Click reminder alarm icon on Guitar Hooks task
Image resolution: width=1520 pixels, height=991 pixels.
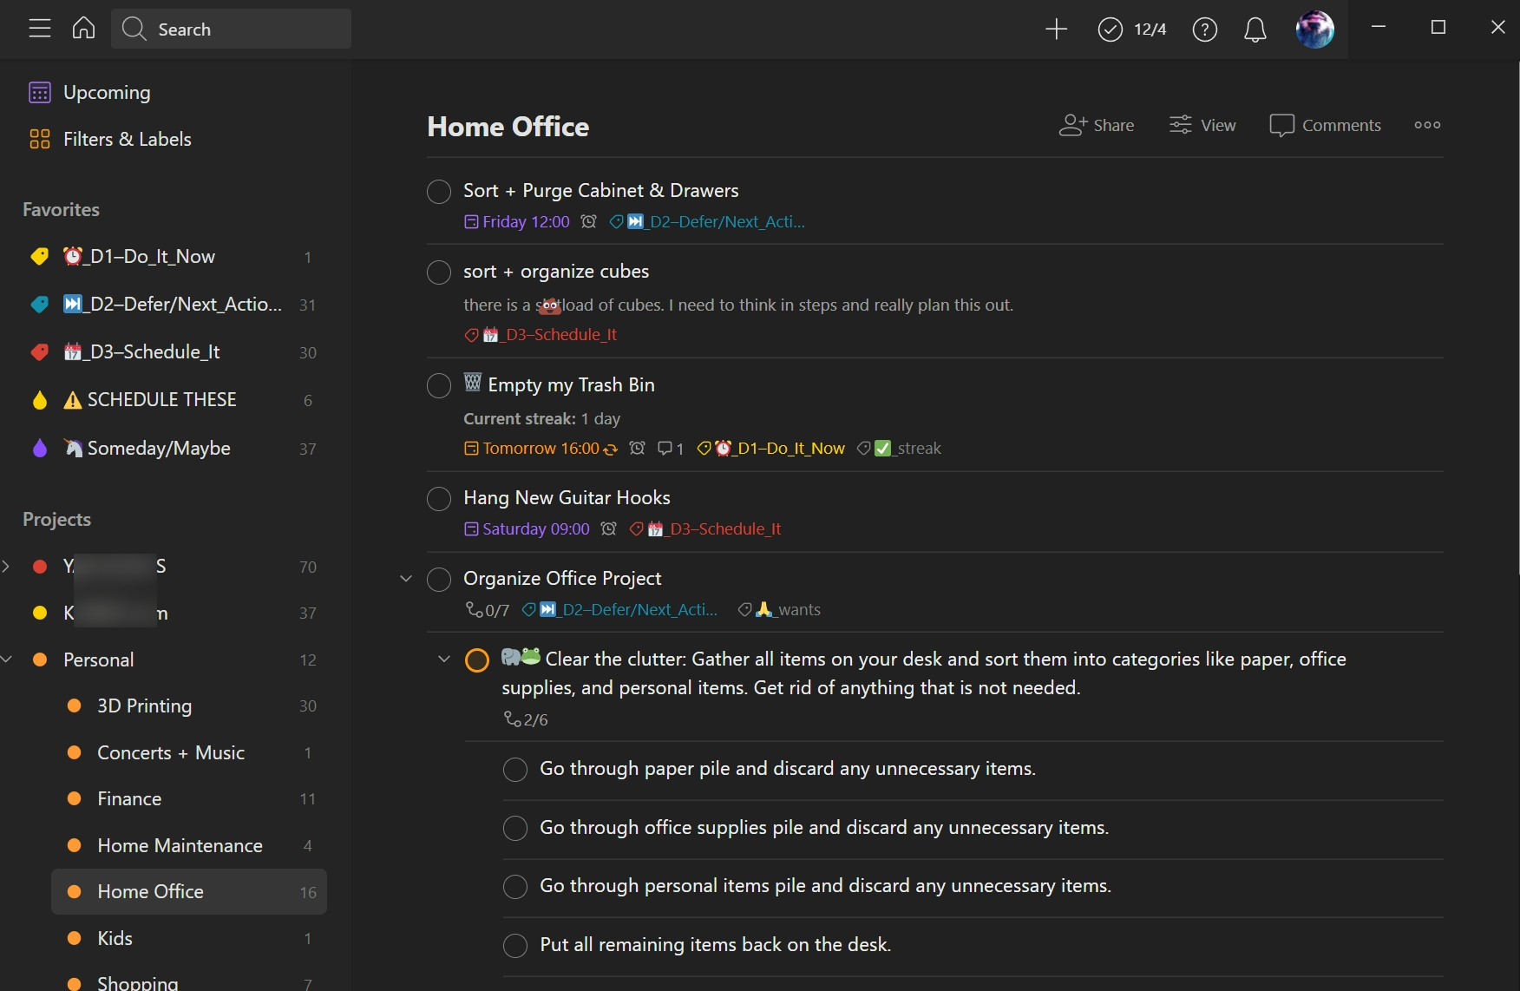tap(608, 528)
